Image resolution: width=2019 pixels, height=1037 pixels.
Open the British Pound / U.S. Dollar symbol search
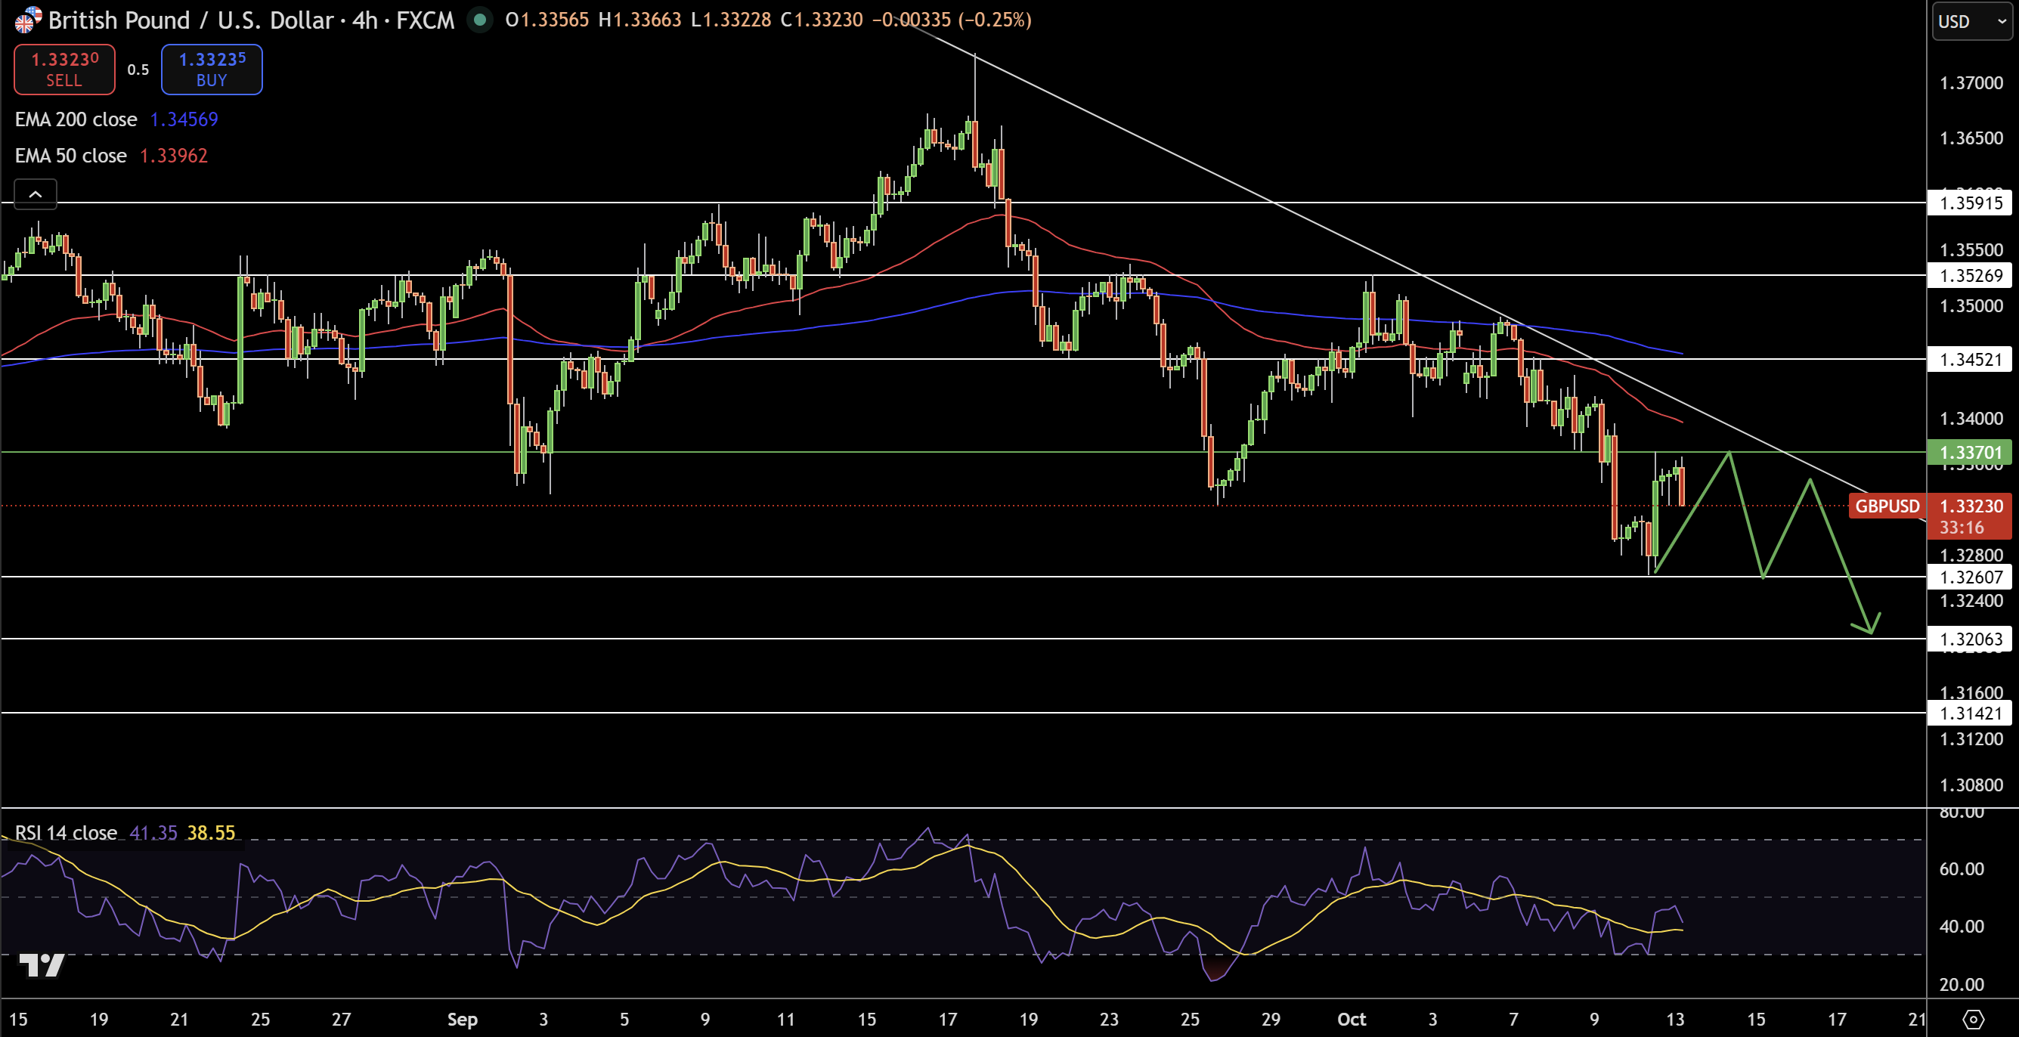click(192, 20)
